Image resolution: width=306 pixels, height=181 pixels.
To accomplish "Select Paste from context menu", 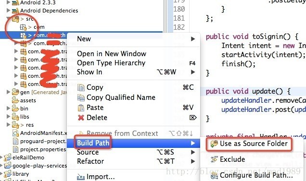I will (x=133, y=108).
